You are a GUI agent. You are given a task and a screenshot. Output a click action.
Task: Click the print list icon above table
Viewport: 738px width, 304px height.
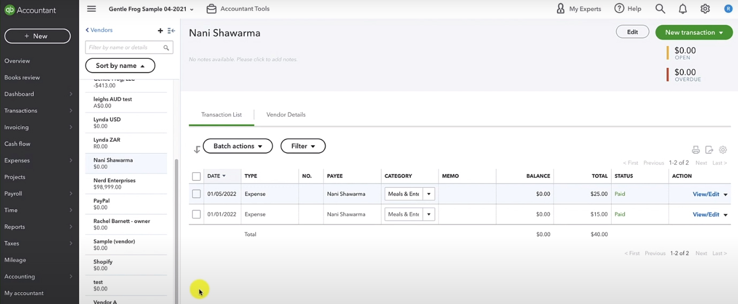[696, 150]
